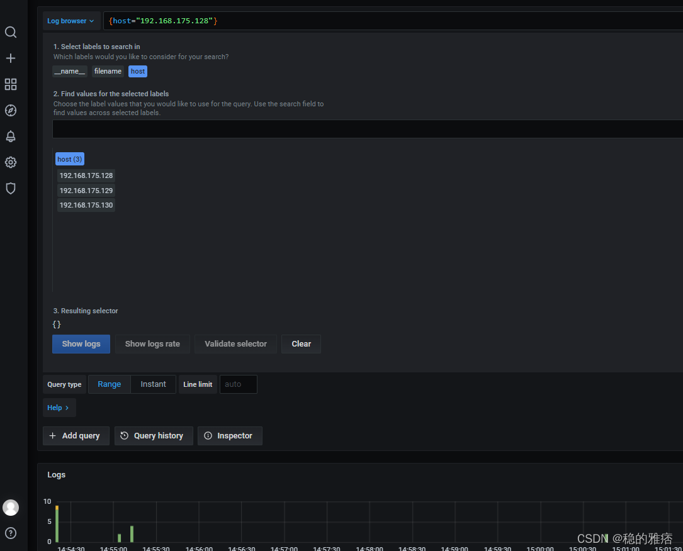The height and width of the screenshot is (551, 683).
Task: Select host value 192.168.175.130
Action: 86,205
